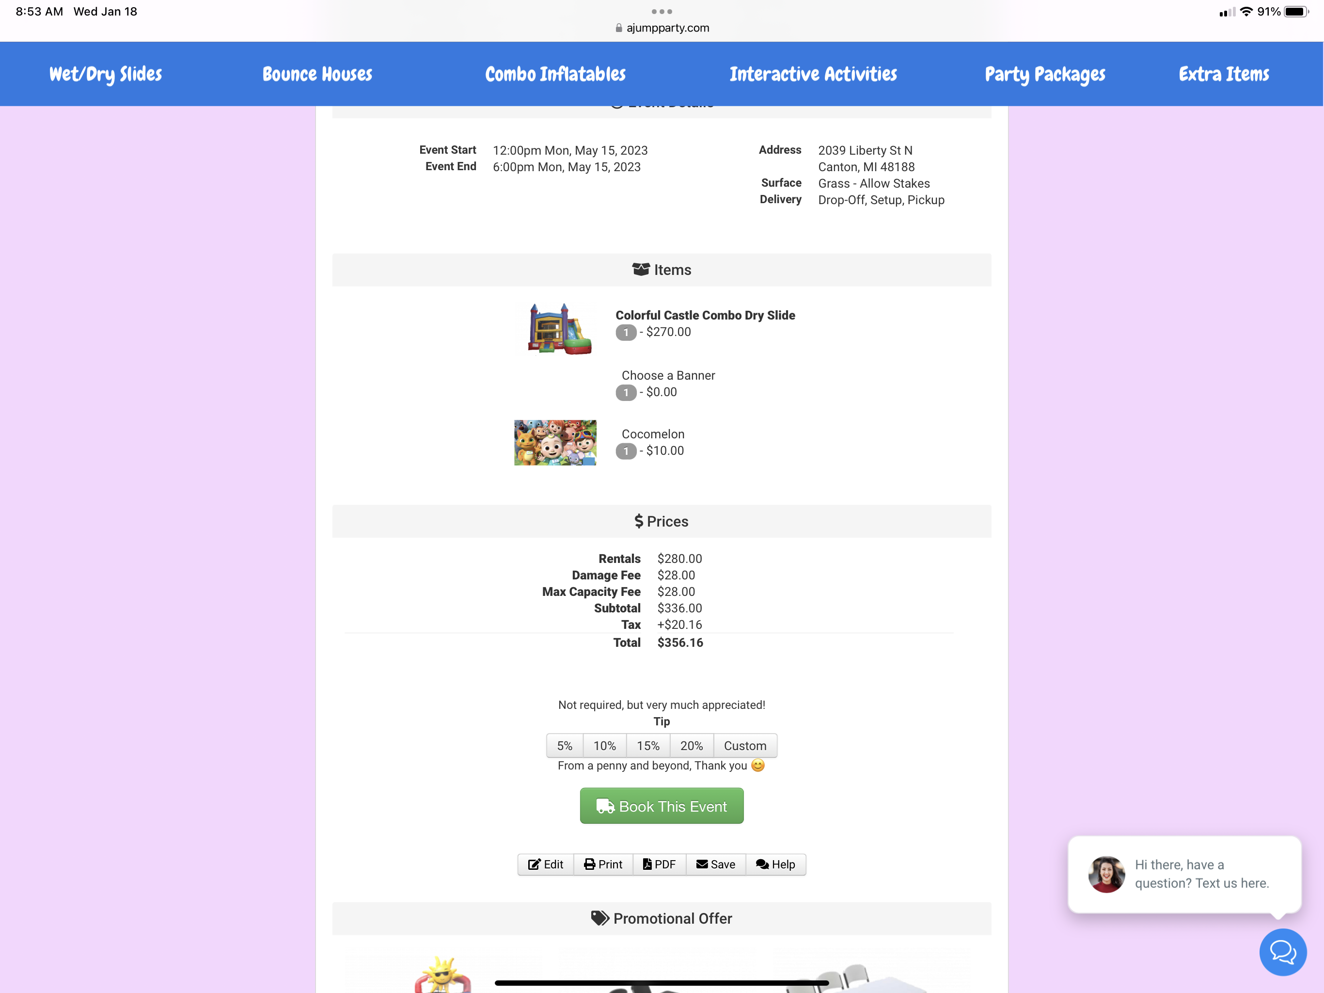Open the Party Packages menu item

pos(1044,74)
